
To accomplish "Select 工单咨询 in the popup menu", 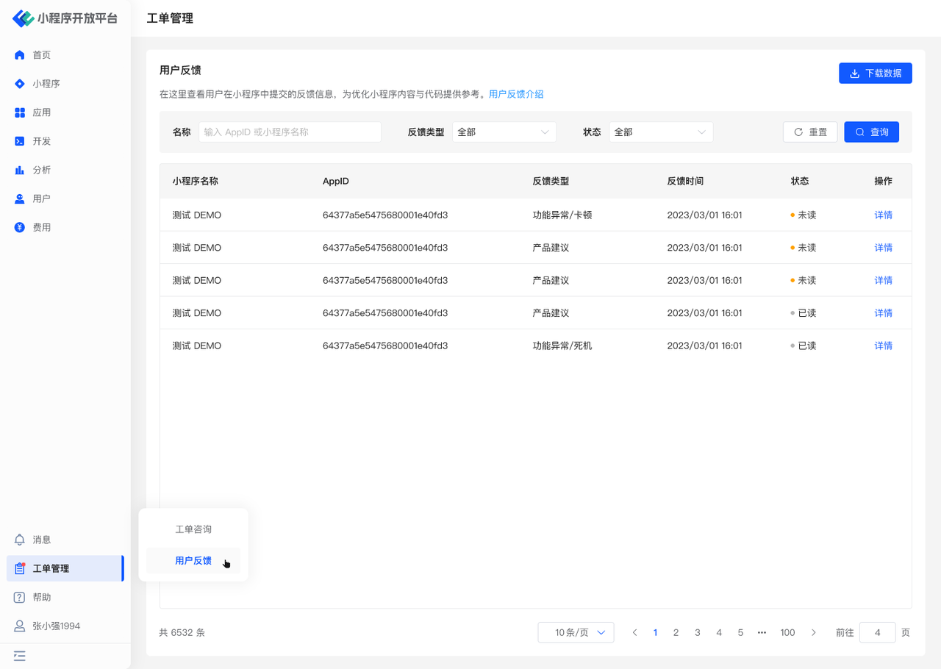I will click(193, 529).
